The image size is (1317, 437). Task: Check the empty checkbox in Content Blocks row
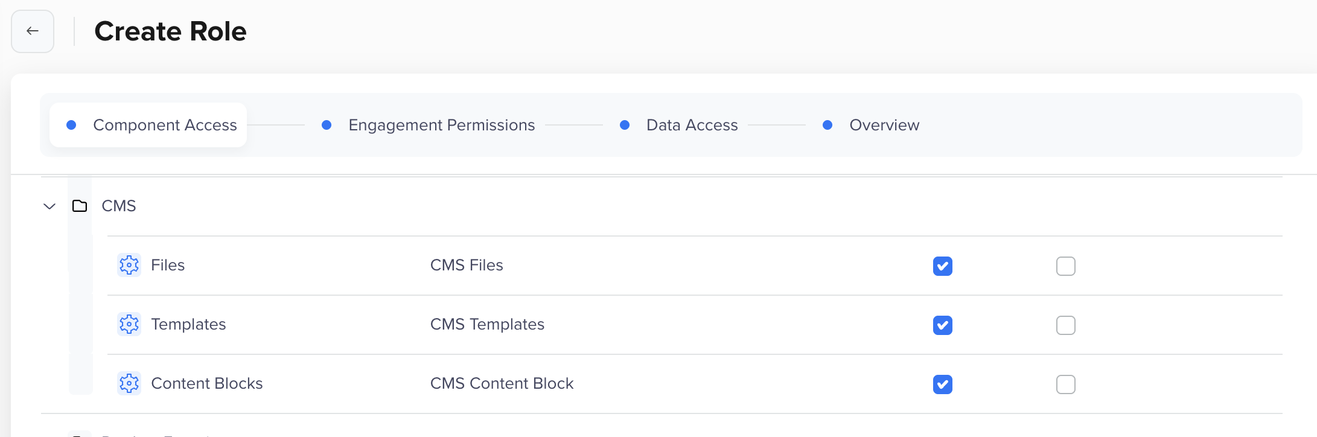click(x=1066, y=384)
